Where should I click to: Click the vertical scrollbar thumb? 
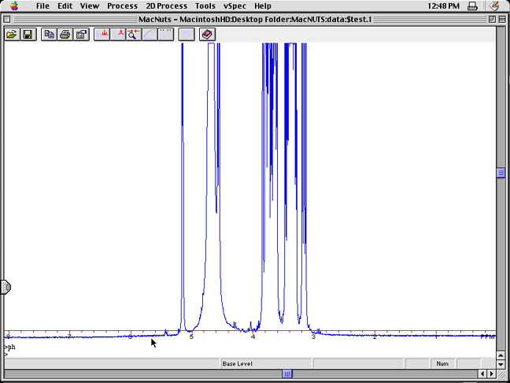[501, 173]
